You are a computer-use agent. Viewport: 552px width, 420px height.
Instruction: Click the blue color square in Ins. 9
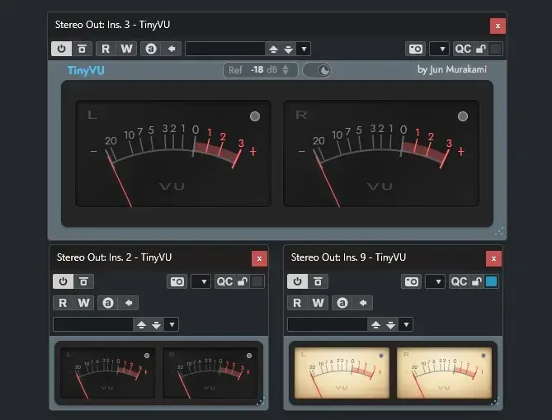(x=492, y=281)
